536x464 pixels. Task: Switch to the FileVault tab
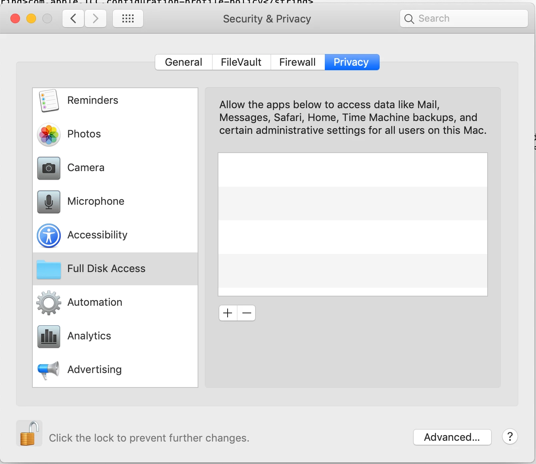point(241,62)
